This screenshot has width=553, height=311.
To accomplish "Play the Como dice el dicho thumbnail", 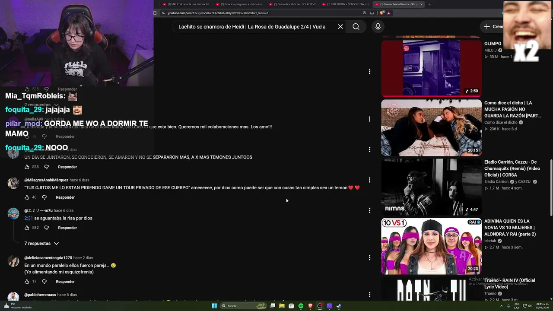I will (431, 128).
